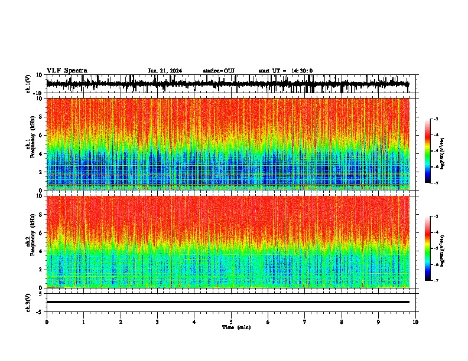
Task: Click the '-7' label on ch.2 colorbar
Action: coord(435,281)
